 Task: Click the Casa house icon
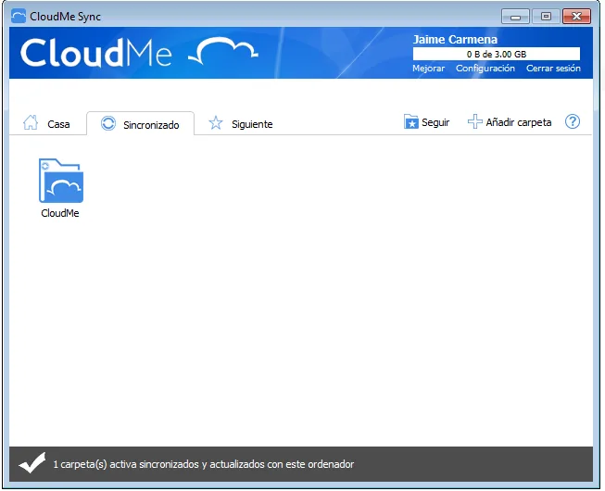point(31,122)
